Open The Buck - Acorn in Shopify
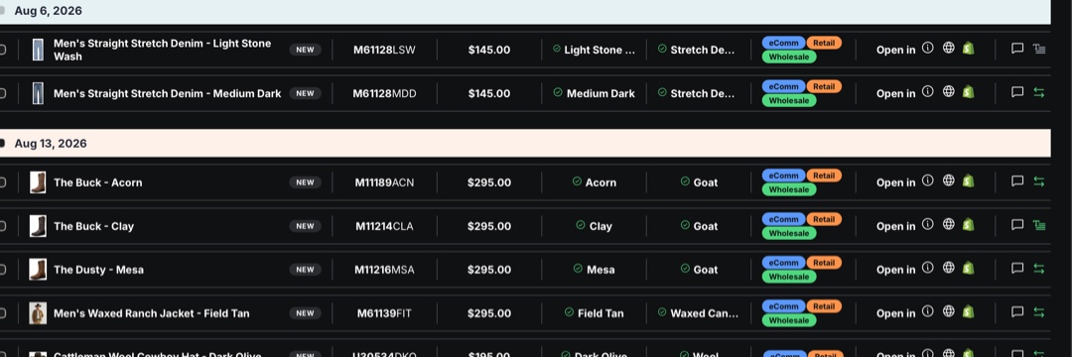 [x=968, y=180]
